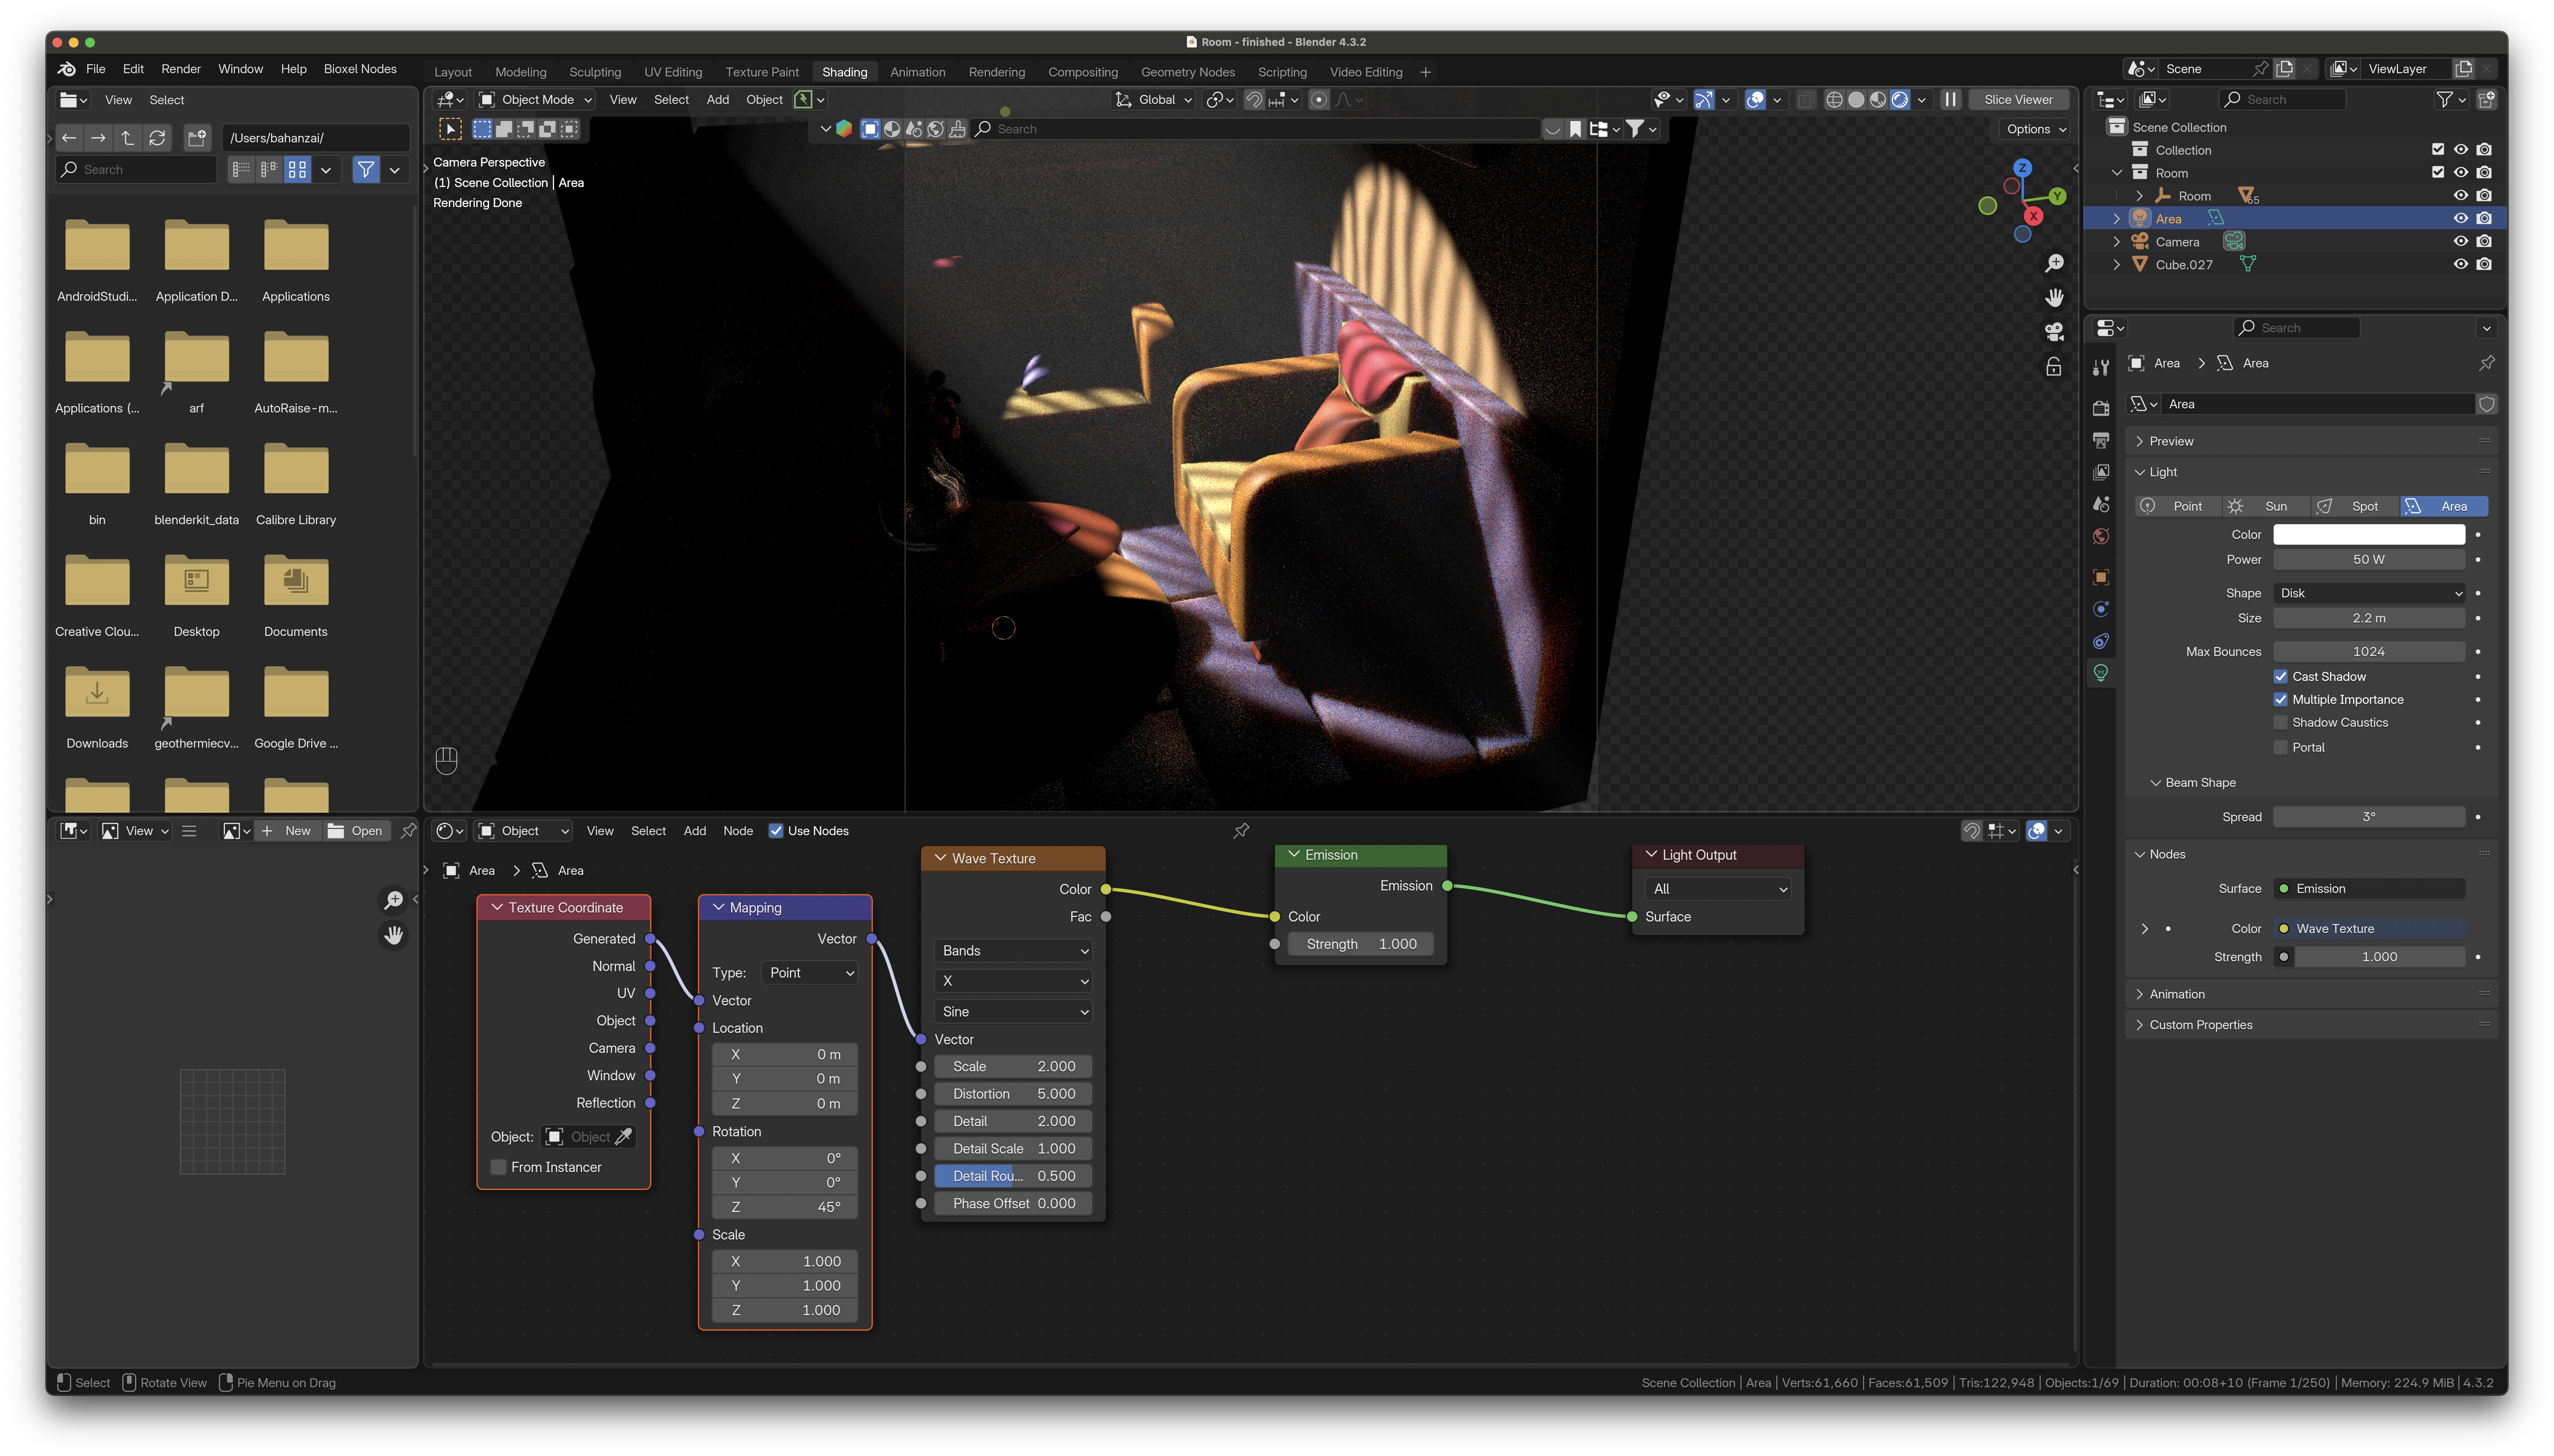Click the file browser filter funnel icon
2554x1456 pixels.
point(366,170)
